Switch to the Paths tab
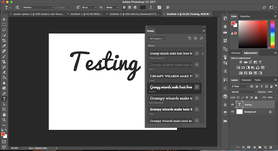The width and height of the screenshot is (278, 151). tap(258, 80)
